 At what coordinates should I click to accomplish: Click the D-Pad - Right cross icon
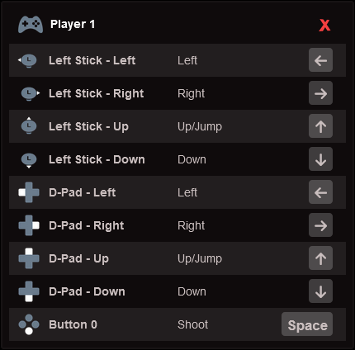coord(29,225)
